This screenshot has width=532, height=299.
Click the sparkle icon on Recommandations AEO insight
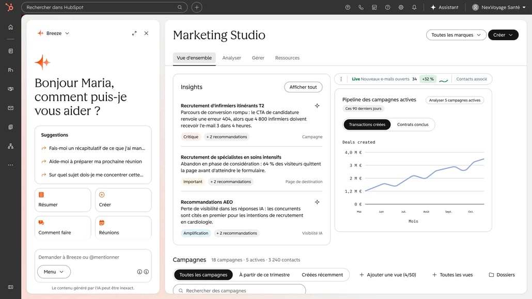point(317,202)
